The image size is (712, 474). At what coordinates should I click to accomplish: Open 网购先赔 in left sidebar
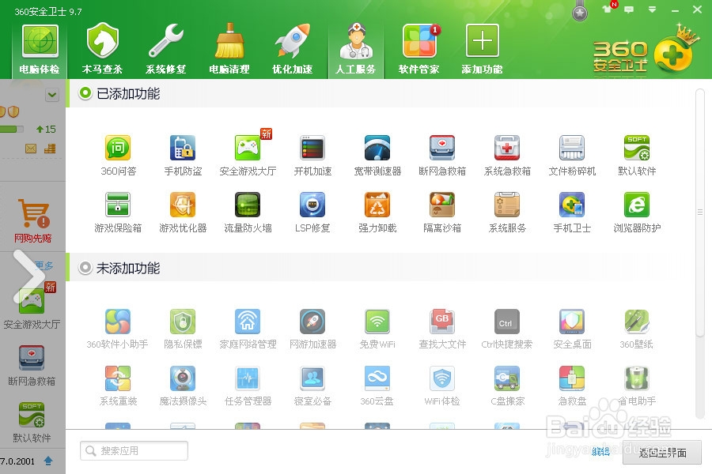click(x=33, y=221)
